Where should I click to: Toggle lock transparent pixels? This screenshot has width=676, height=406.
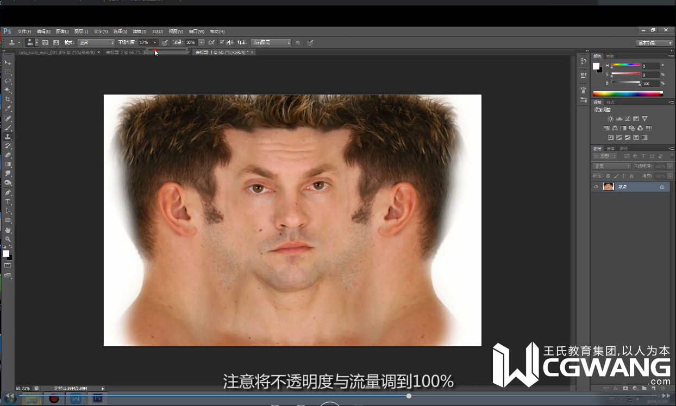(x=608, y=176)
